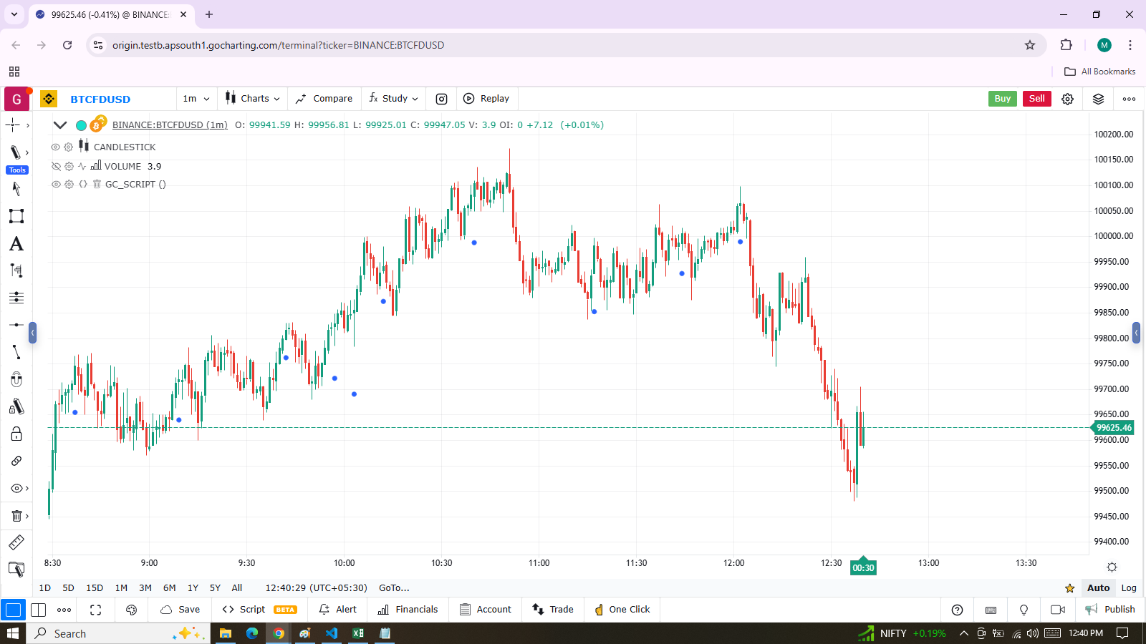Screen dimensions: 1146x644
Task: Open the 1m timeframe dropdown
Action: (196, 99)
